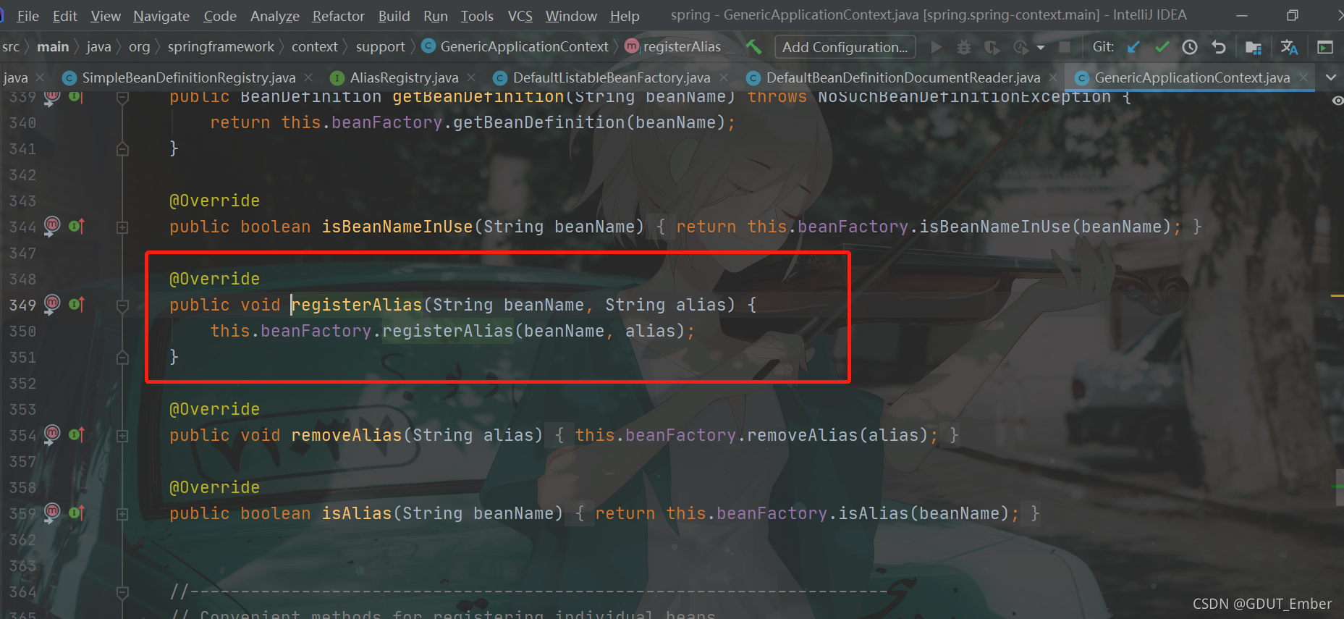Click implements gutter icon on line 349
The image size is (1344, 619).
pyautogui.click(x=77, y=305)
